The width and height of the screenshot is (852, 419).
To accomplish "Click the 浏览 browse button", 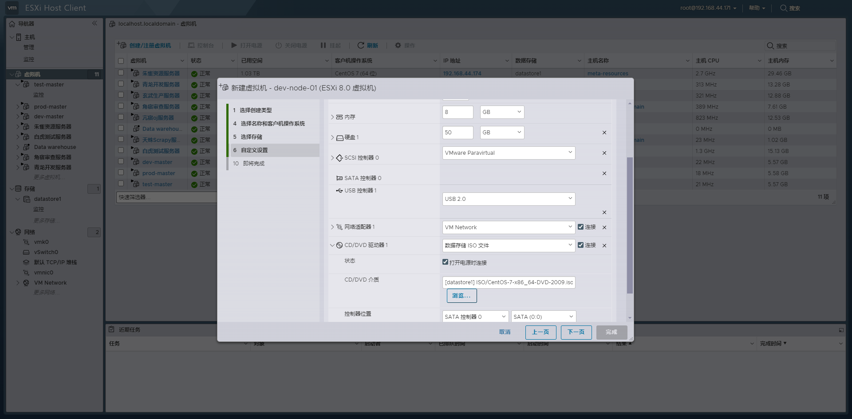I will tap(461, 296).
